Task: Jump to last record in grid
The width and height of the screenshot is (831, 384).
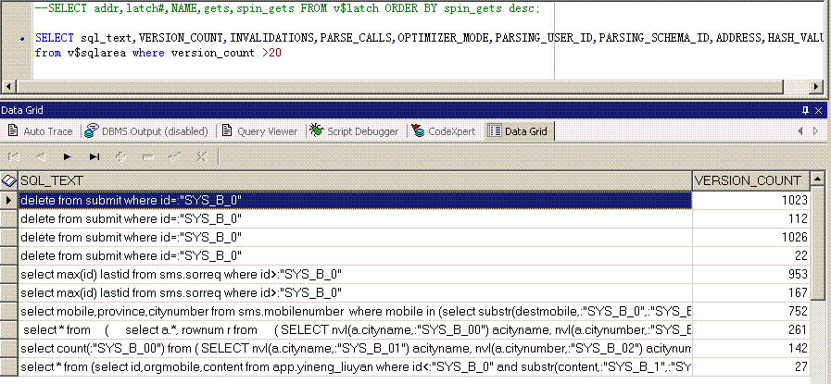Action: pos(94,156)
